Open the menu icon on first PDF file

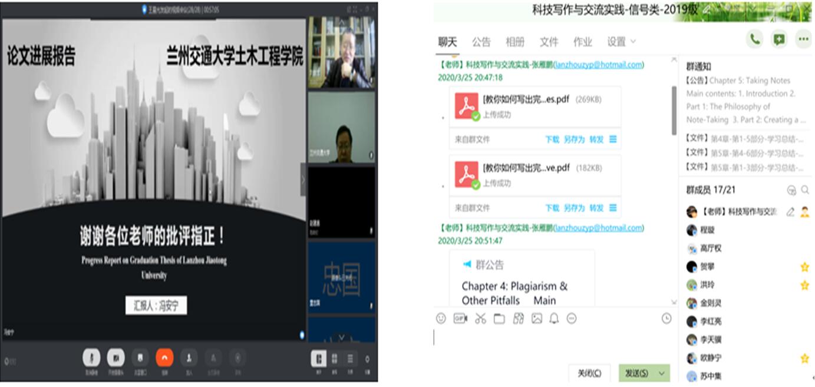[x=613, y=139]
